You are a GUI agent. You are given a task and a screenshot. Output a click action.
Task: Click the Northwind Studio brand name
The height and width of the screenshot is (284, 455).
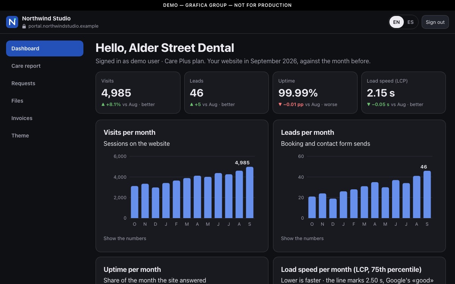46,18
